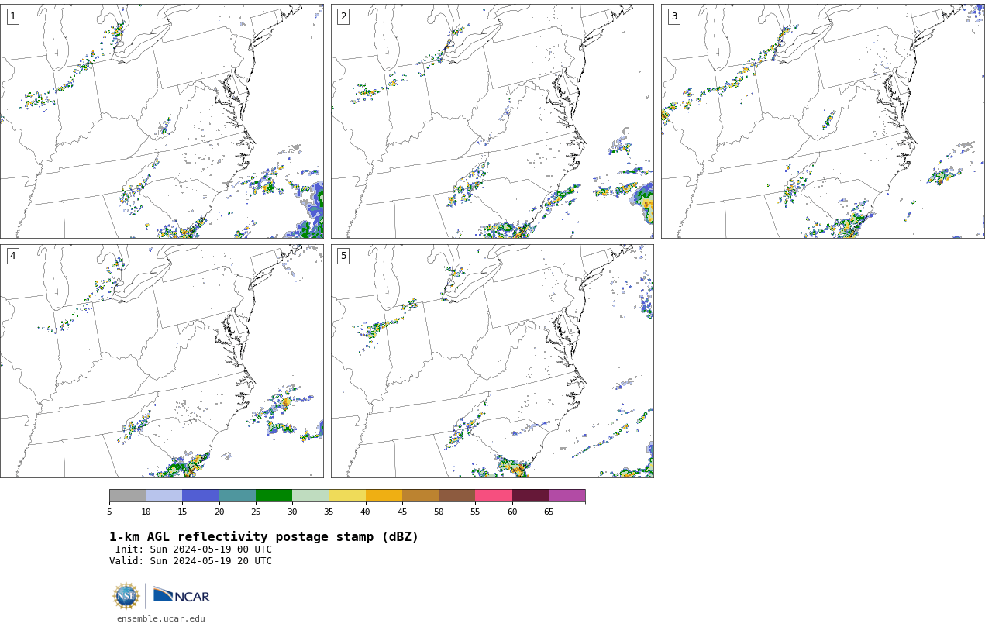Click the panel number 4 label

(x=12, y=256)
